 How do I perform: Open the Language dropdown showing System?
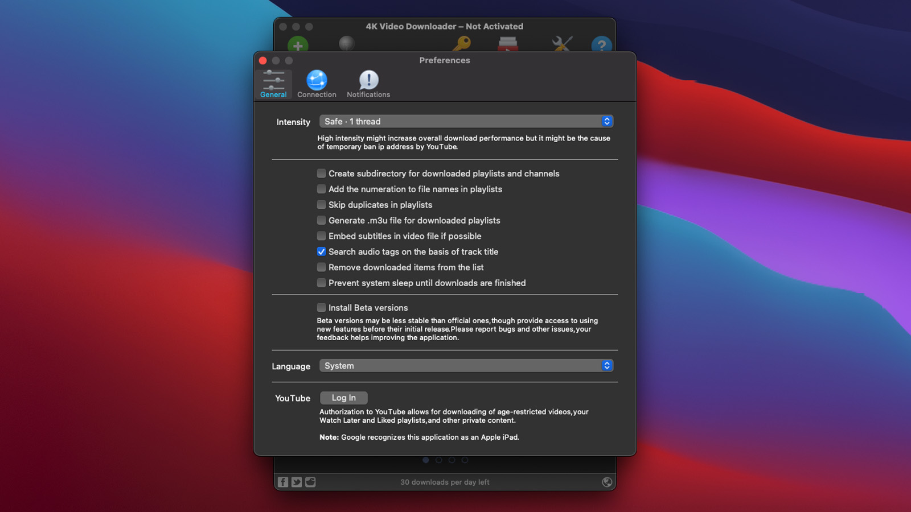tap(466, 366)
